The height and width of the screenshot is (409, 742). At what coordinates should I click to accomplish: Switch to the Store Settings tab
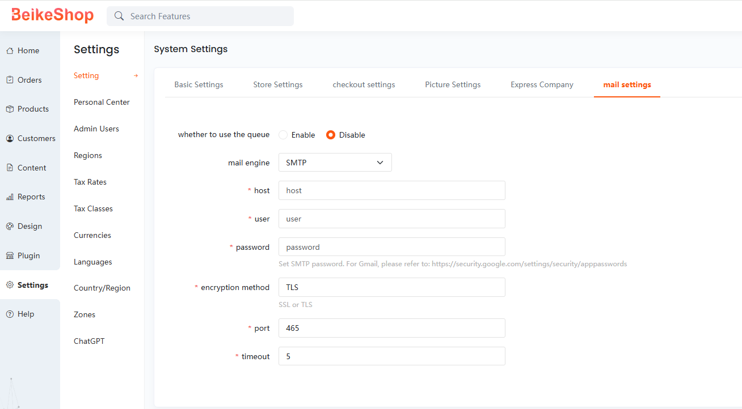[x=278, y=84]
